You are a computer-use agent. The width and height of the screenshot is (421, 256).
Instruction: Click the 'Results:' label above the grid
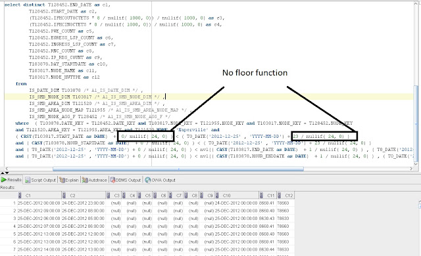pyautogui.click(x=7, y=188)
